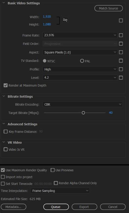Open the Bitrate Encoding CBR dropdown
The image size is (129, 213).
click(x=82, y=104)
